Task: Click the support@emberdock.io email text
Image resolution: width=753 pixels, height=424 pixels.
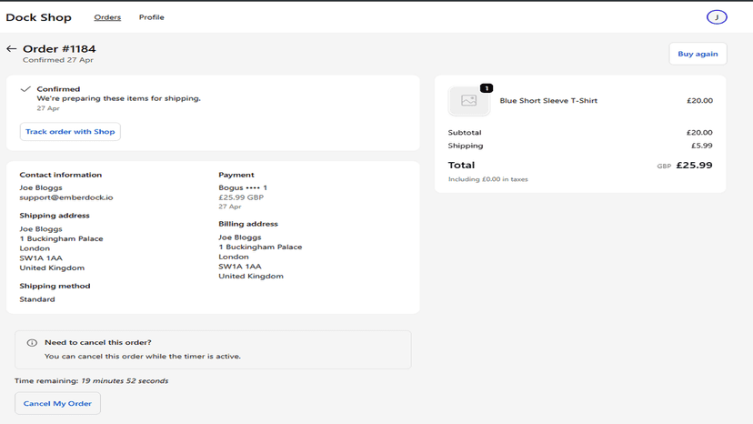Action: click(x=66, y=197)
